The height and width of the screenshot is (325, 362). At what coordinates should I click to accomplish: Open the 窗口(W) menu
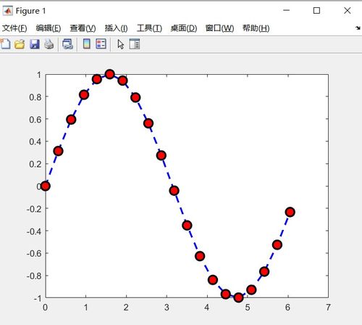tap(219, 28)
